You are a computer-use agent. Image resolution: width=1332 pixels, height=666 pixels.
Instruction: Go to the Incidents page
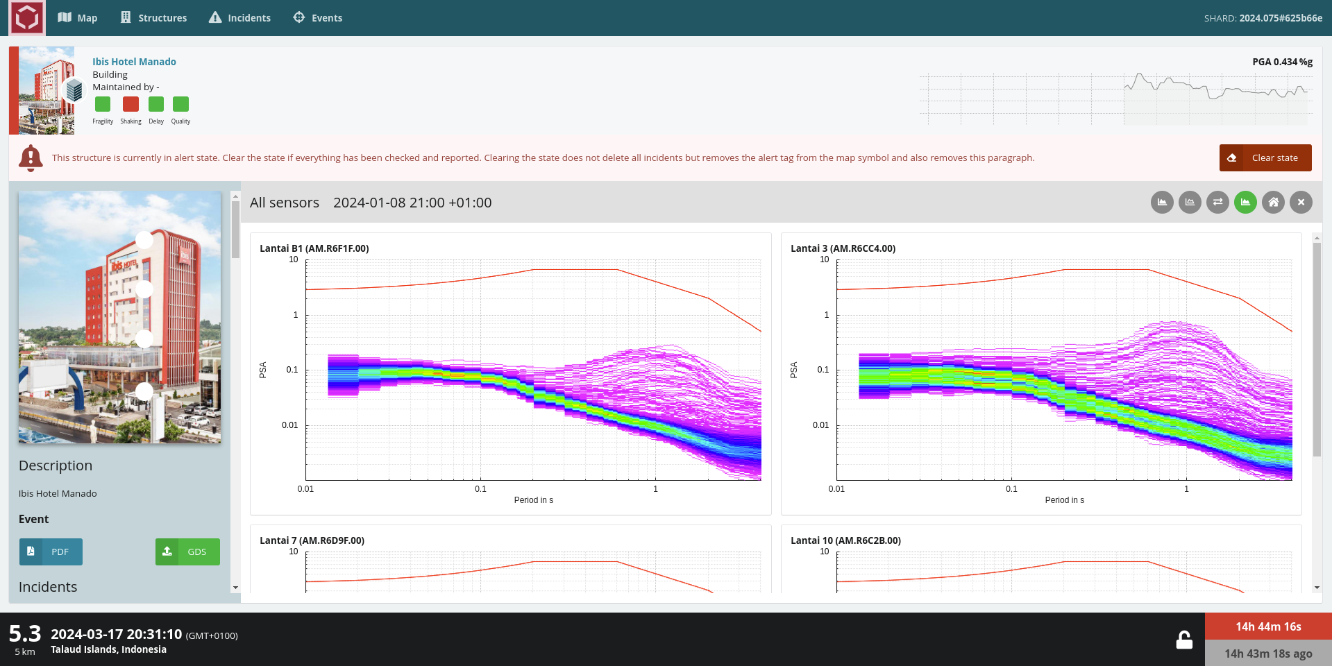coord(239,18)
